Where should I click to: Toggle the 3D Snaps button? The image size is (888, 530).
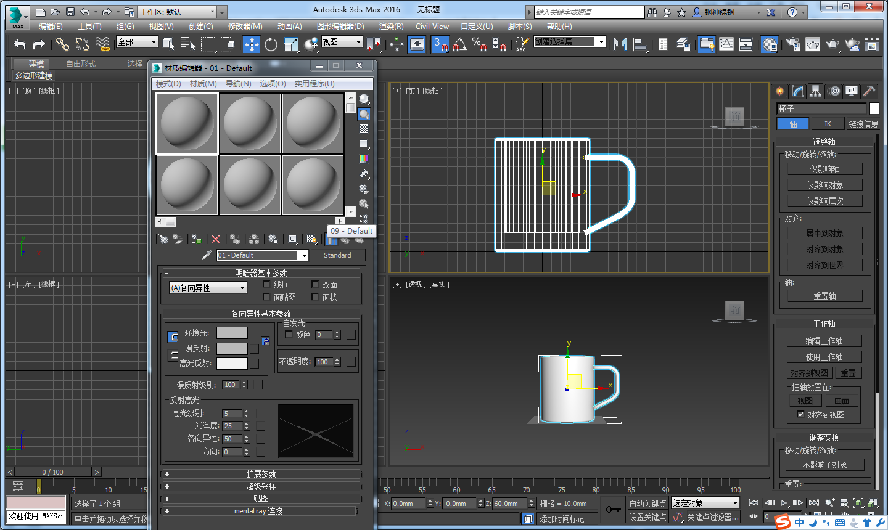pos(440,44)
